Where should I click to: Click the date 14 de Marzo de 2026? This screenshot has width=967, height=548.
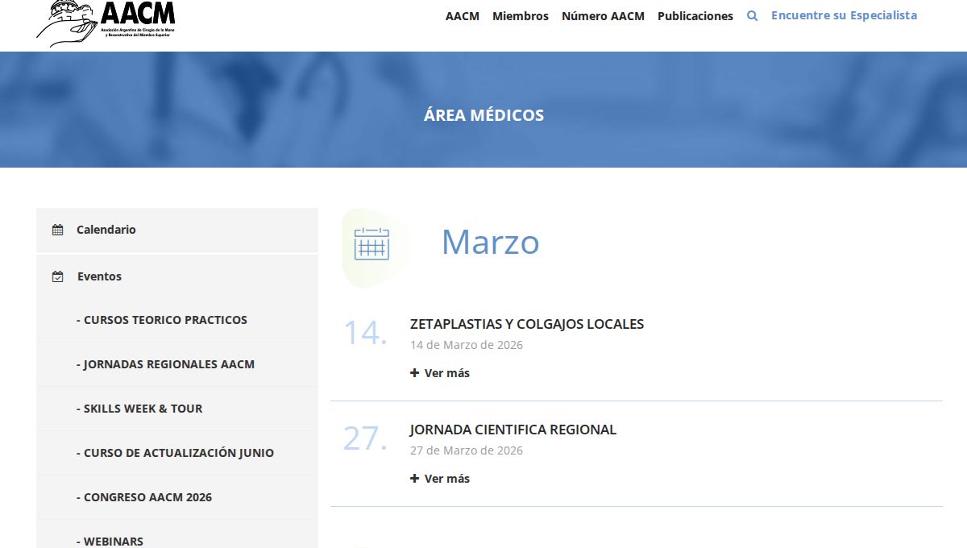tap(467, 345)
